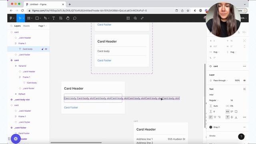Toggle the lock on selected Card body layer

coord(42,49)
